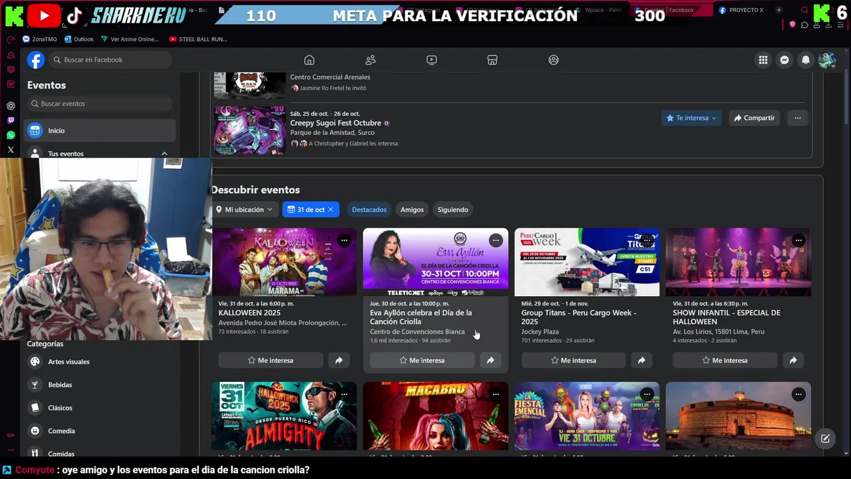Open the notifications bell icon
Screen dimensions: 851x479
coord(806,60)
